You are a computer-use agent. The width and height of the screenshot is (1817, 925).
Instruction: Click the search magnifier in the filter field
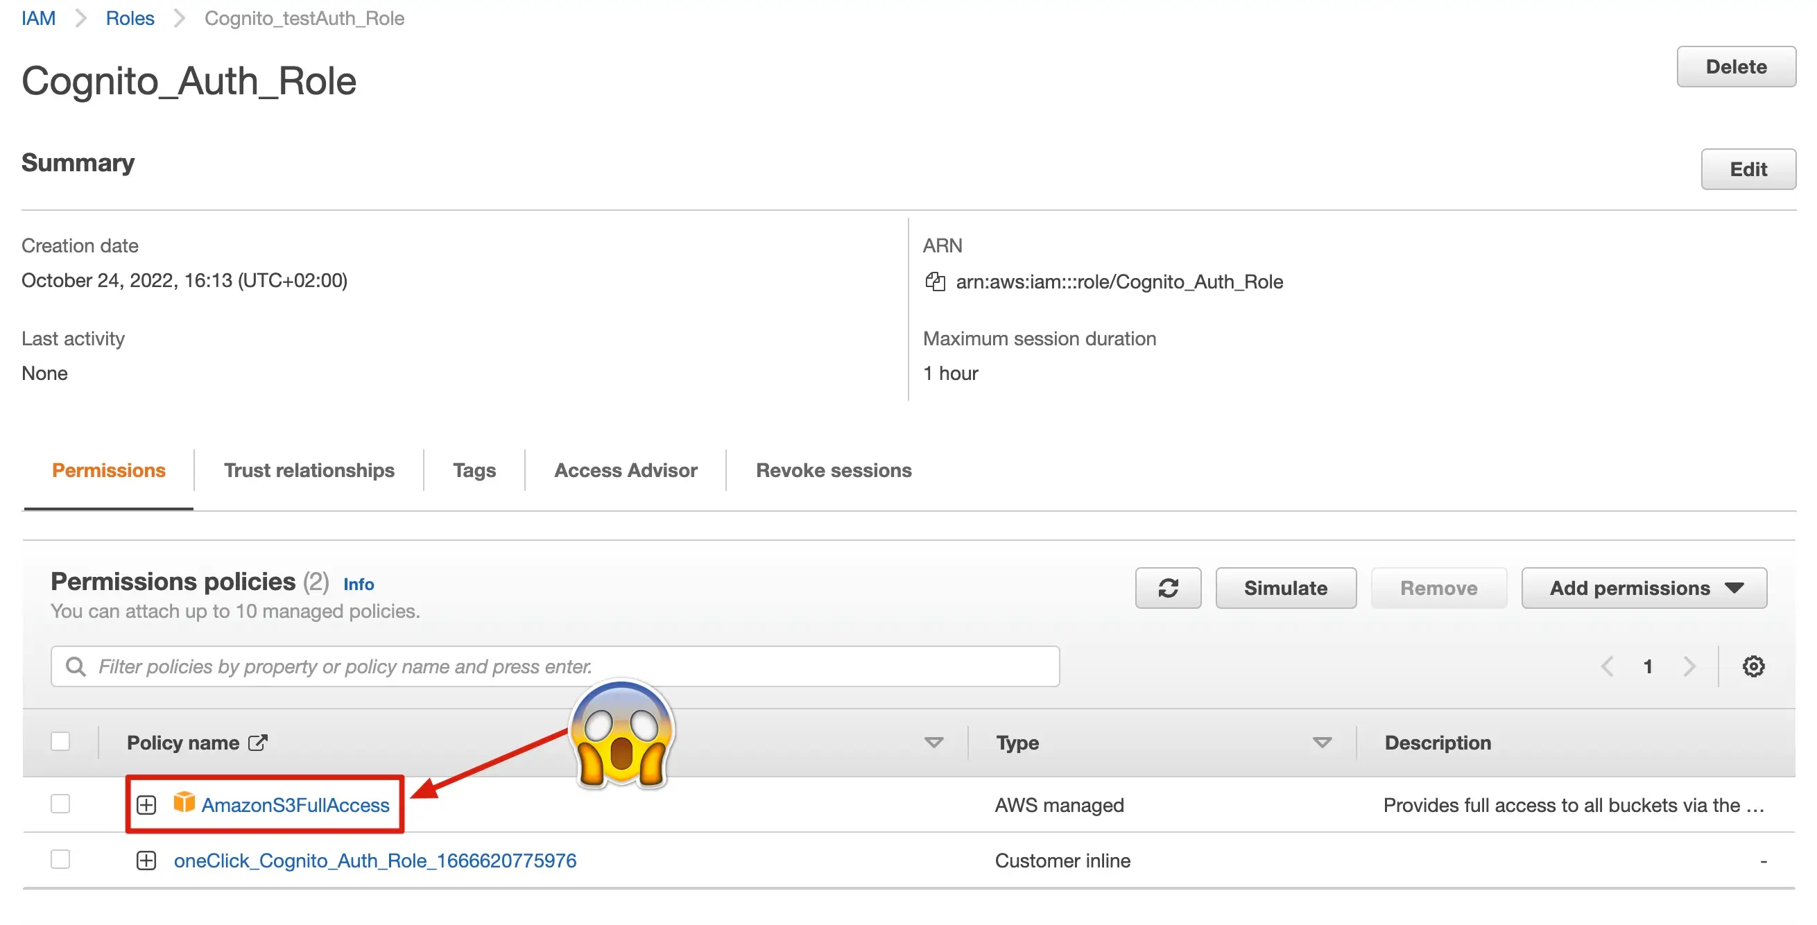[76, 666]
